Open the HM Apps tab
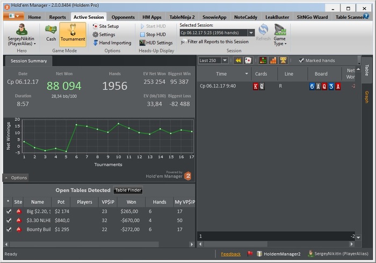This screenshot has height=263, width=376. [x=152, y=17]
